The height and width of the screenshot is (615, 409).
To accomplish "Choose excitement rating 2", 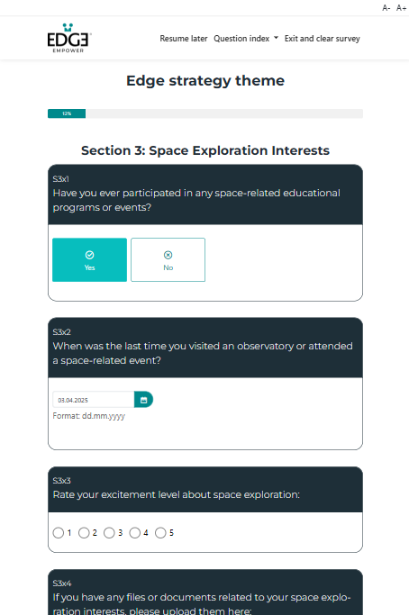I will tap(84, 533).
